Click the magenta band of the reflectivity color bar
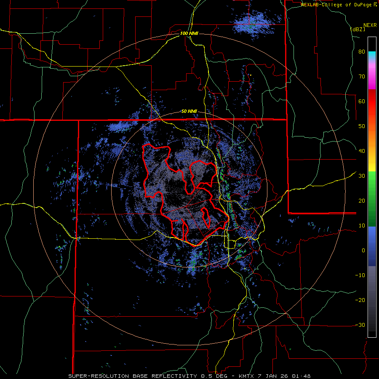Image resolution: width=379 pixels, height=379 pixels. pyautogui.click(x=372, y=77)
